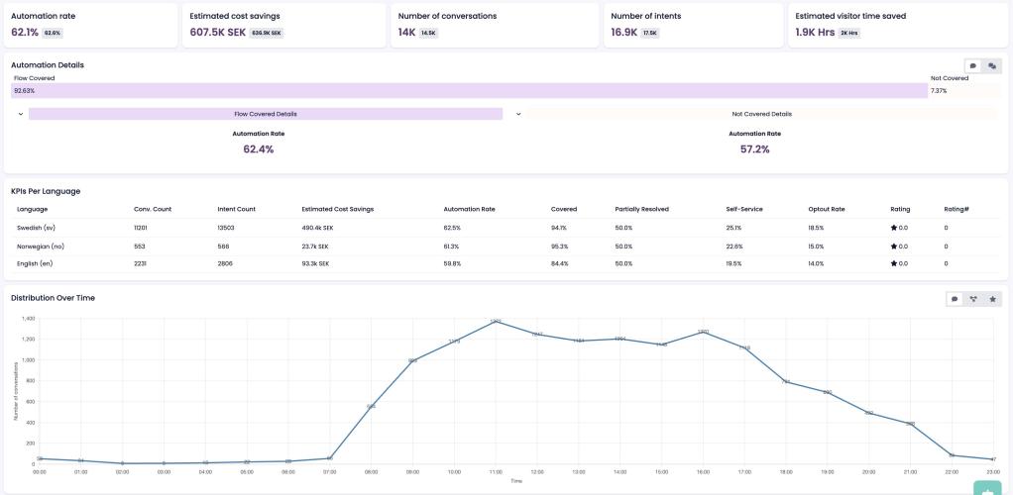Click the Not Covered 7.37% bar segment
Viewport: 1013px width, 495px height.
pos(961,91)
